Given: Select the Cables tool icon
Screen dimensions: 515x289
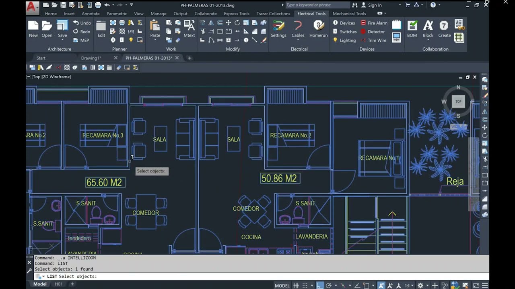Looking at the screenshot, I should (298, 26).
